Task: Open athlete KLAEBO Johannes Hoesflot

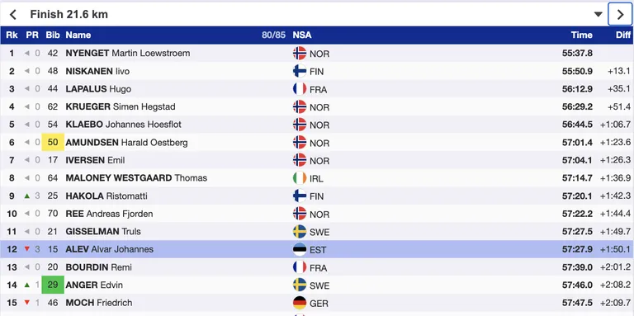Action: (123, 125)
